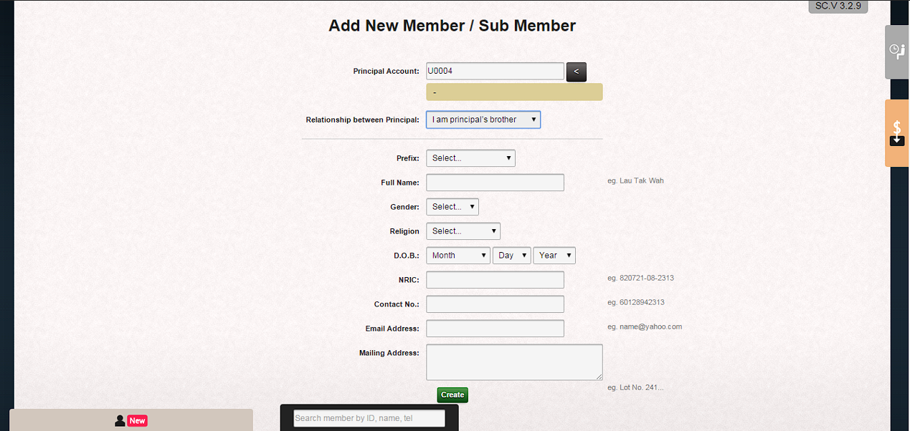The width and height of the screenshot is (910, 431).
Task: Click into the Full Name field
Action: coord(495,183)
